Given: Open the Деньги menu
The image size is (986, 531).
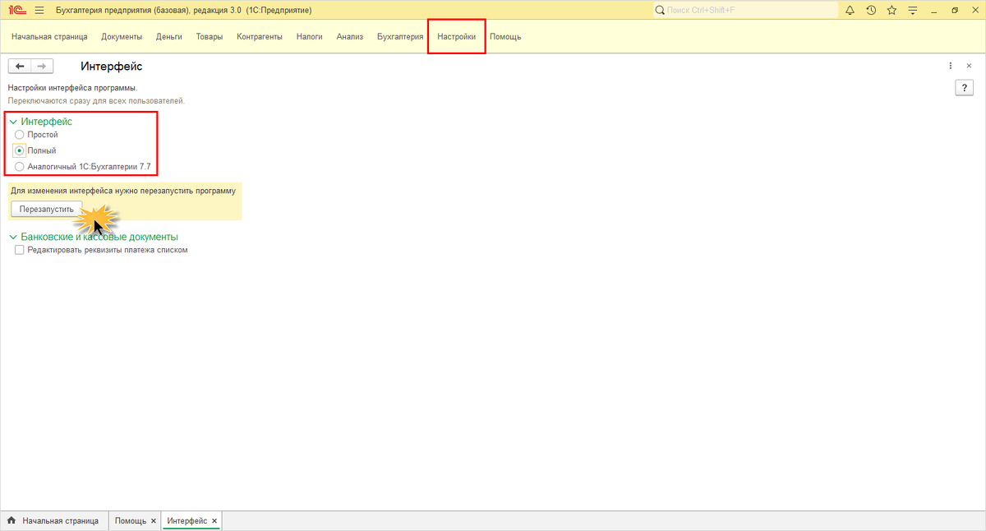Looking at the screenshot, I should click(x=169, y=37).
